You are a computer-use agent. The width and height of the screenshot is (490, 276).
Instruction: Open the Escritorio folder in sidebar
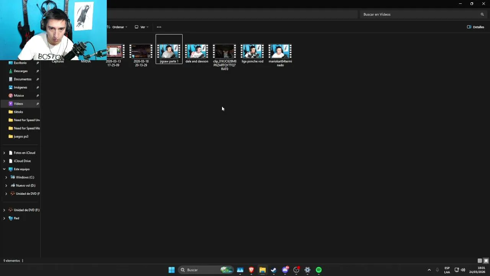tap(21, 63)
